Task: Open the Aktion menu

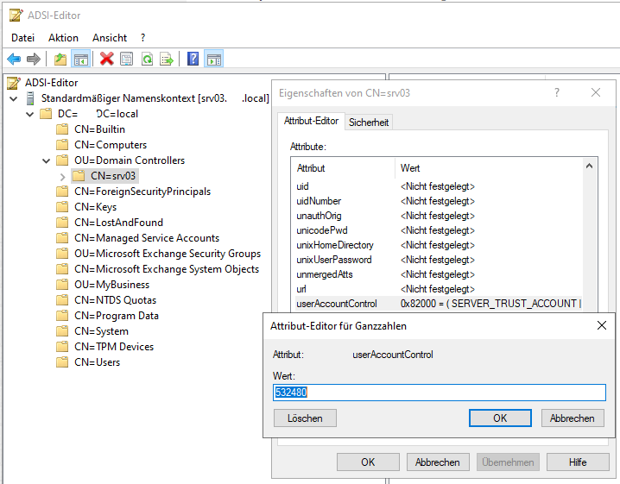Action: [x=63, y=38]
